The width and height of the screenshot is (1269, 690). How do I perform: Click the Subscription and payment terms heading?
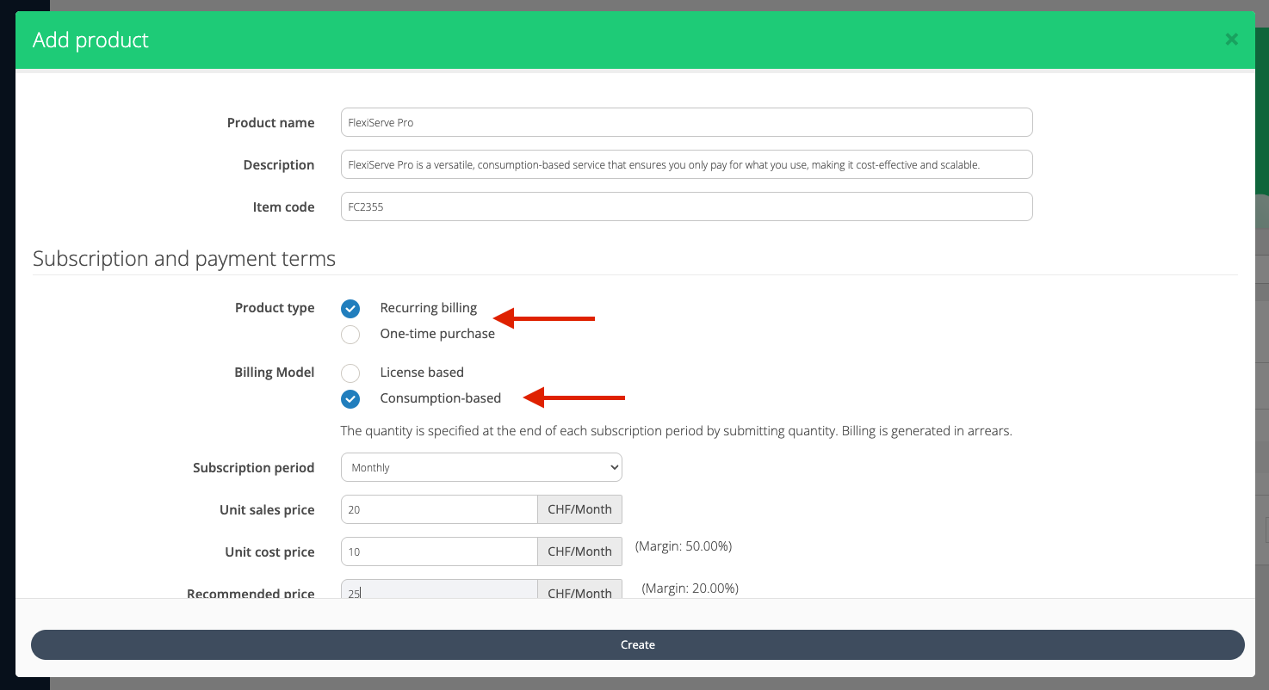(184, 258)
